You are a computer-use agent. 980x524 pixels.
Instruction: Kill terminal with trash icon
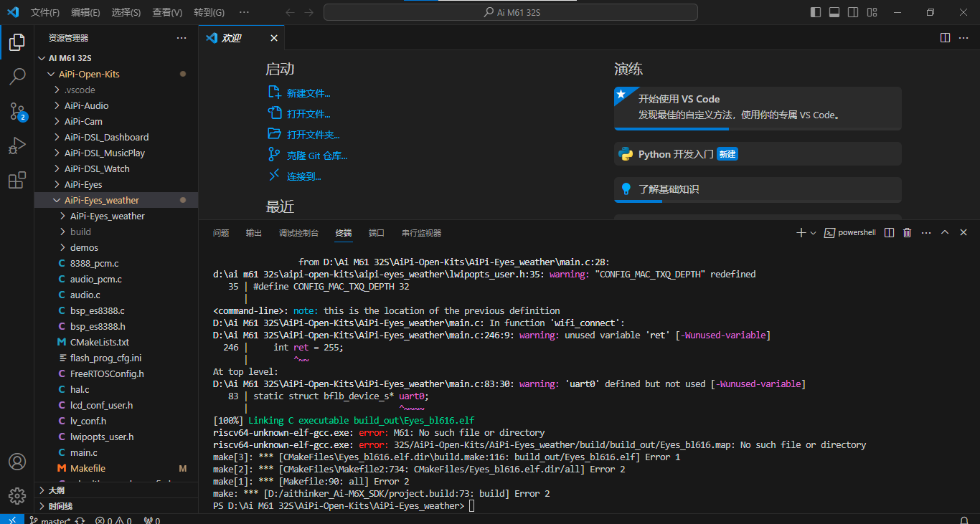coord(907,233)
